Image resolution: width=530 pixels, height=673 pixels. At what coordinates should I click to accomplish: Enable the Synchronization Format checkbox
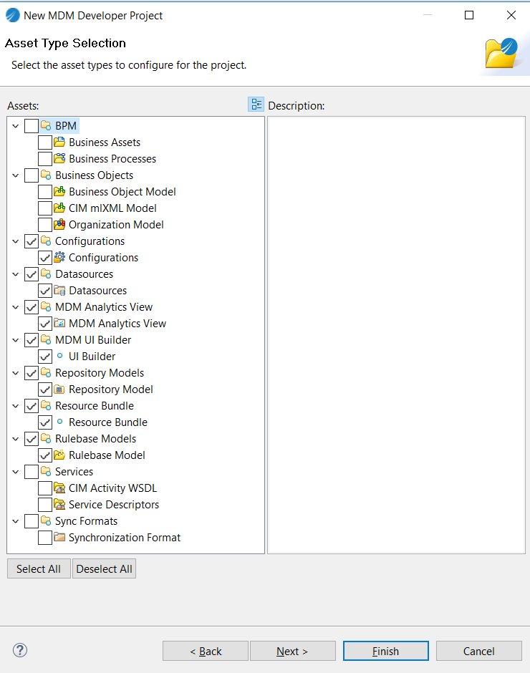45,538
